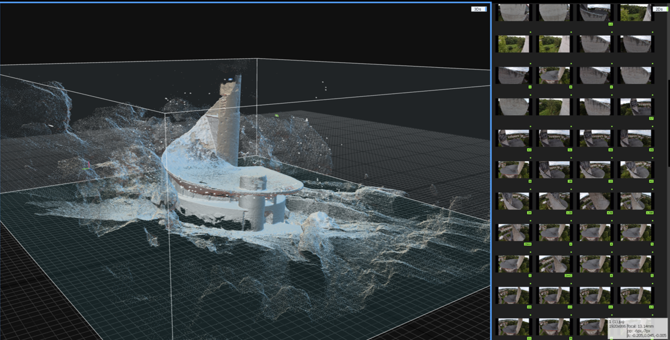Pick the image thumbnail badged 46
This screenshot has width=670, height=340.
(x=595, y=138)
